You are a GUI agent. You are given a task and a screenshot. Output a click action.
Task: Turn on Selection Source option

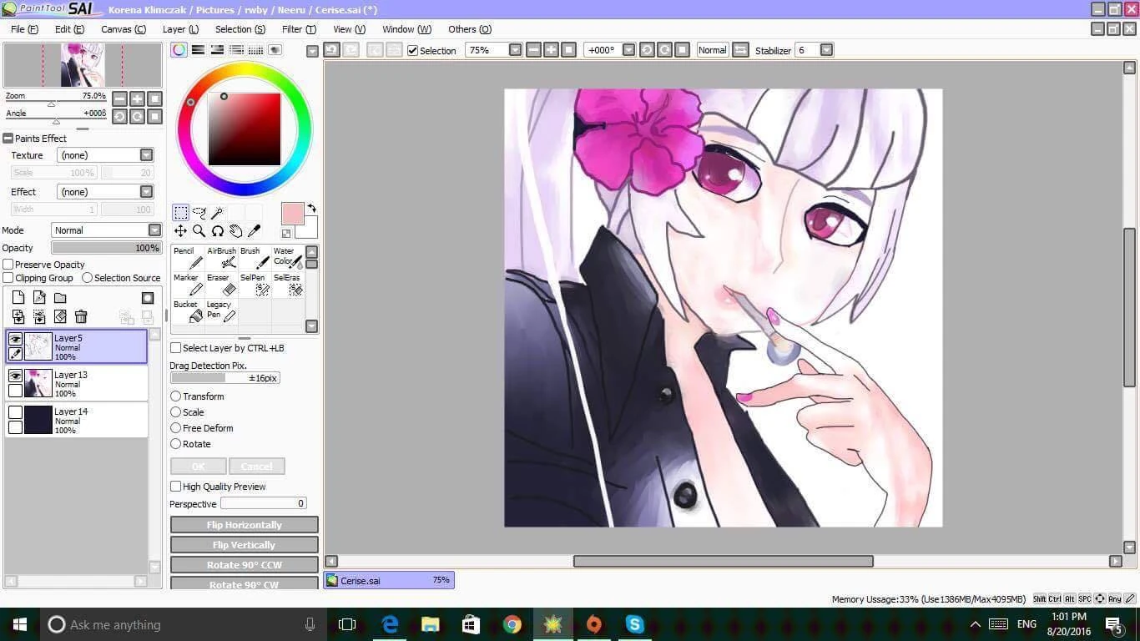tap(87, 278)
